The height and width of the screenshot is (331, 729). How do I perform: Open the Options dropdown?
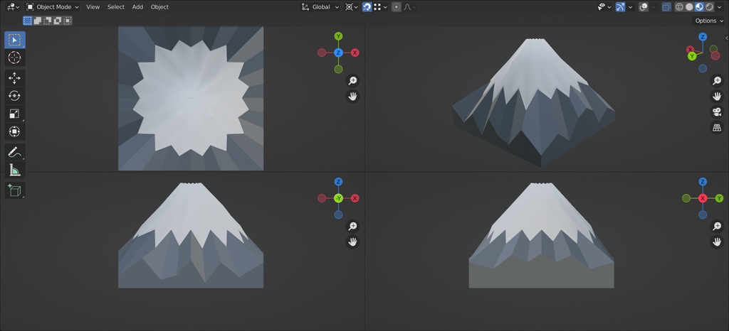click(x=708, y=21)
